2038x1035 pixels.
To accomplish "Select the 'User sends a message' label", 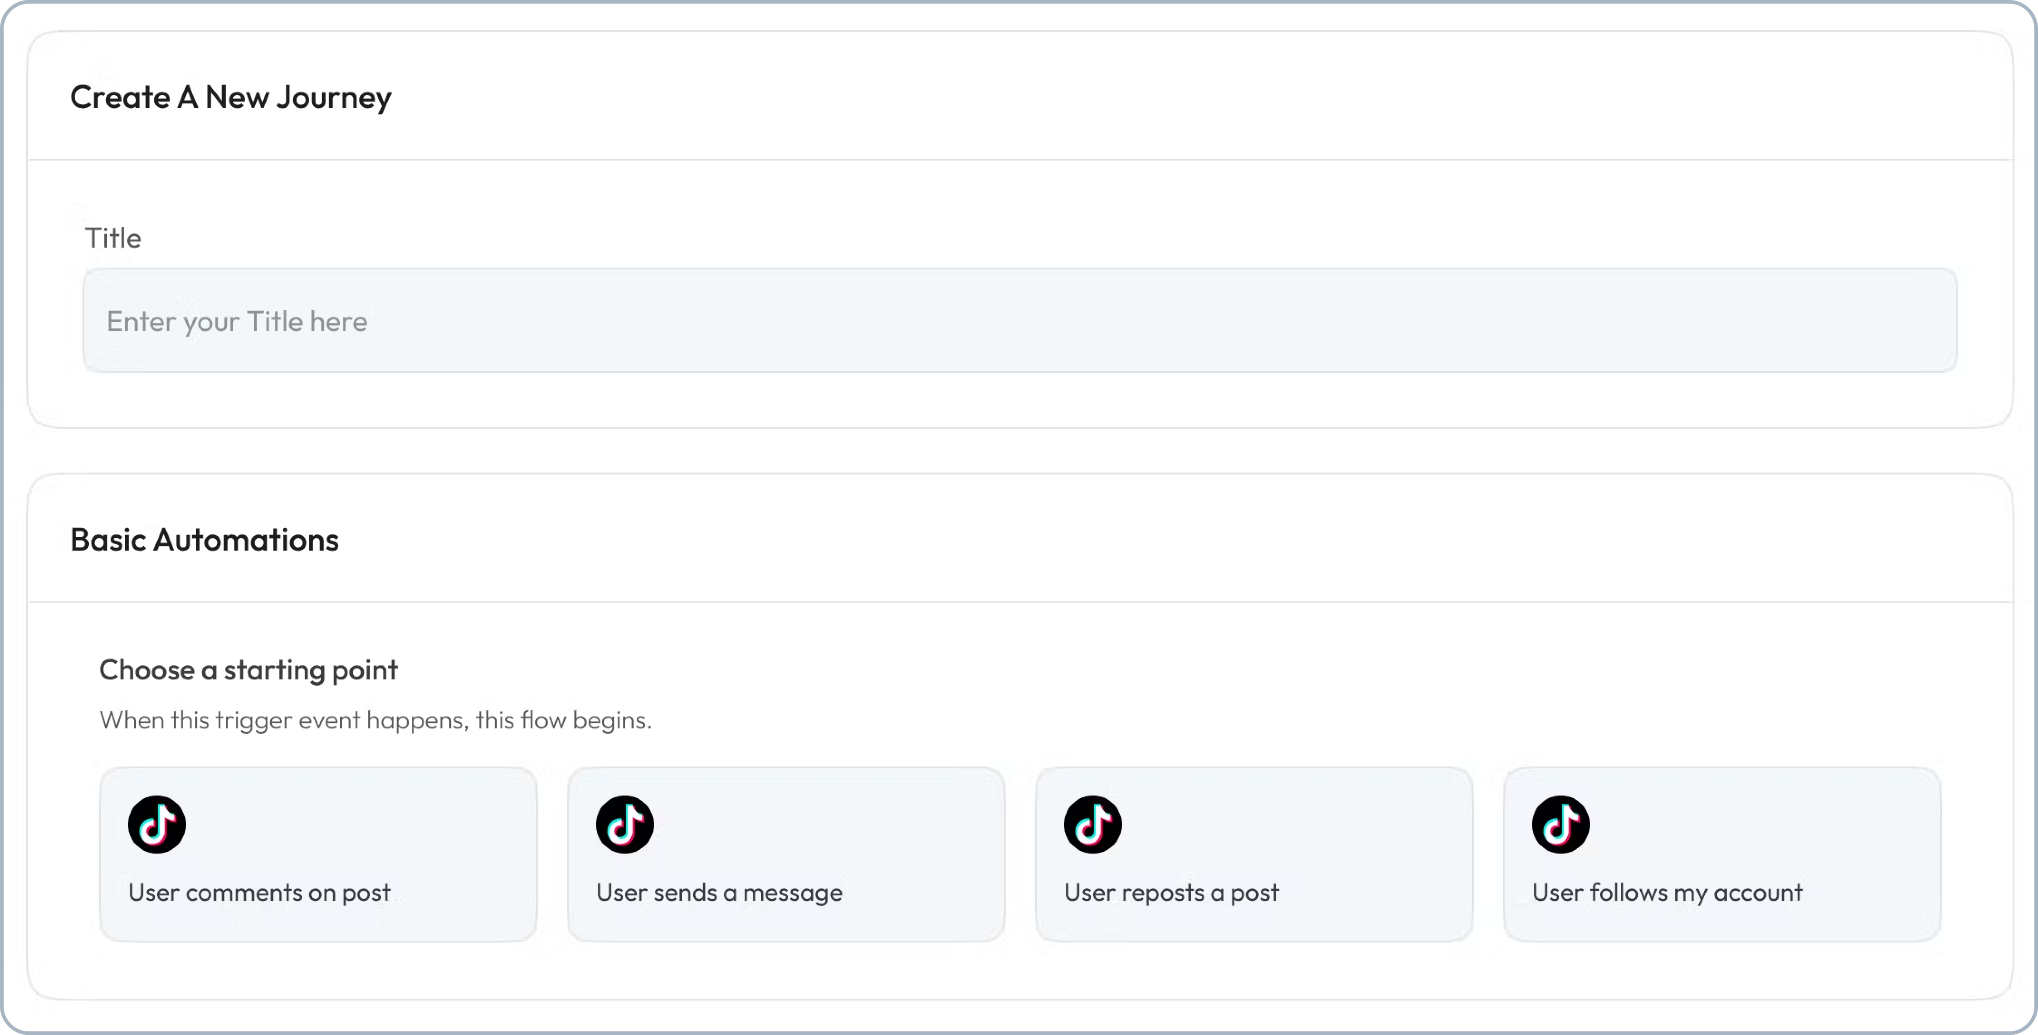I will 719,893.
